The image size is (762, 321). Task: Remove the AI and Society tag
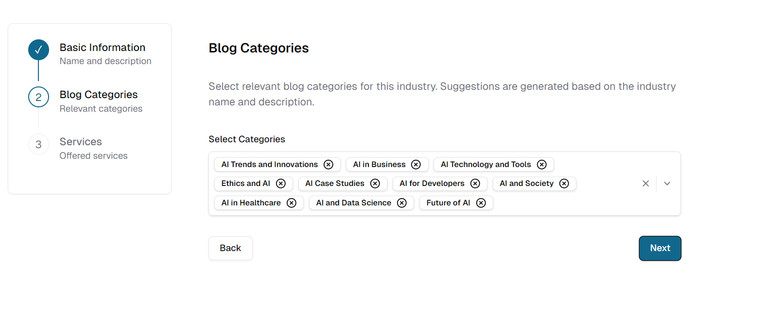coord(564,184)
